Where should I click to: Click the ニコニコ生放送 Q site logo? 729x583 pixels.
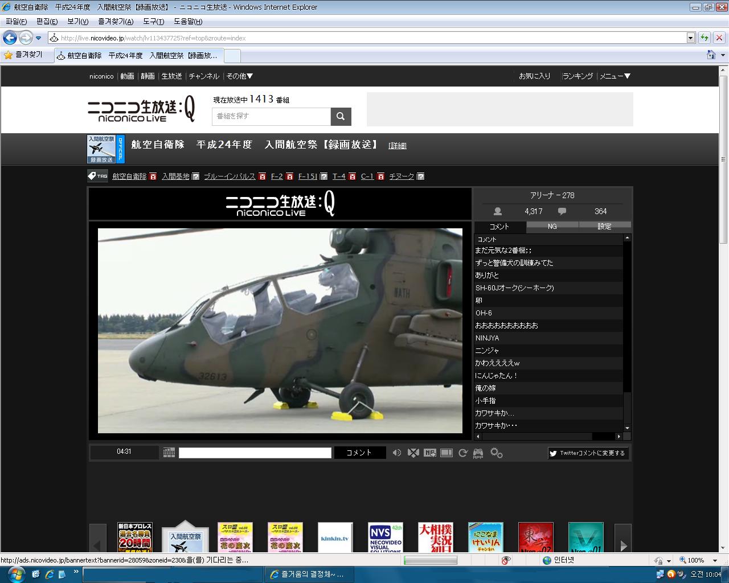click(141, 109)
